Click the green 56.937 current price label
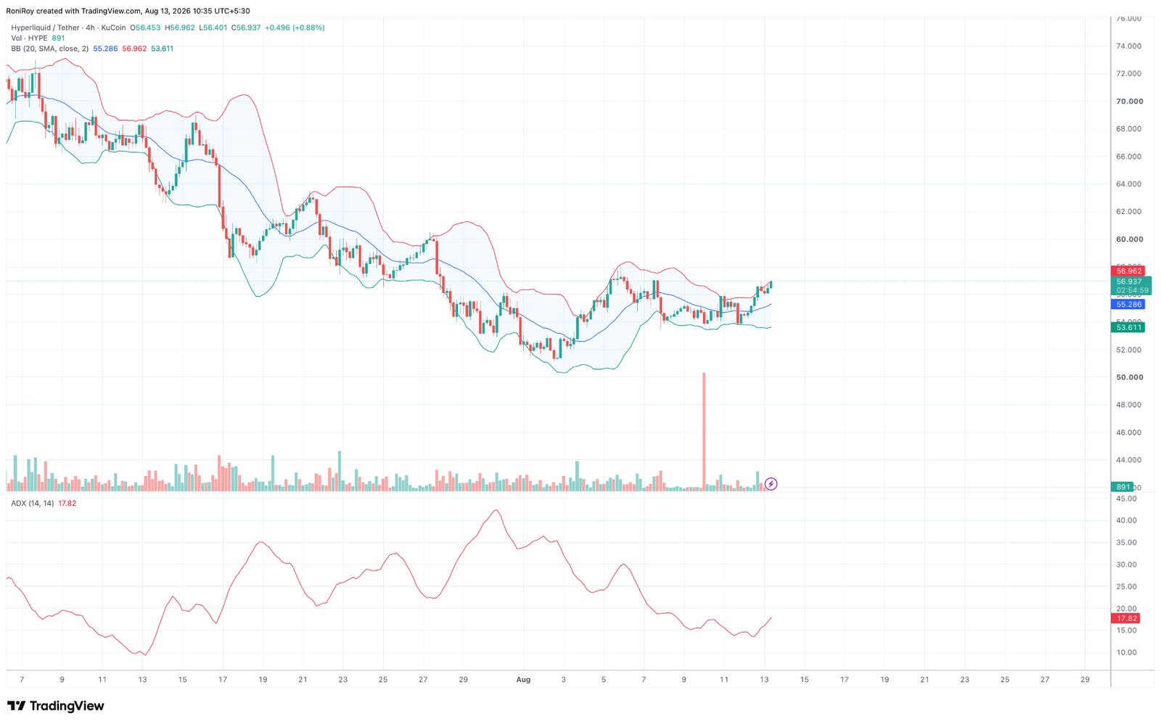Image resolution: width=1161 pixels, height=724 pixels. [1131, 281]
